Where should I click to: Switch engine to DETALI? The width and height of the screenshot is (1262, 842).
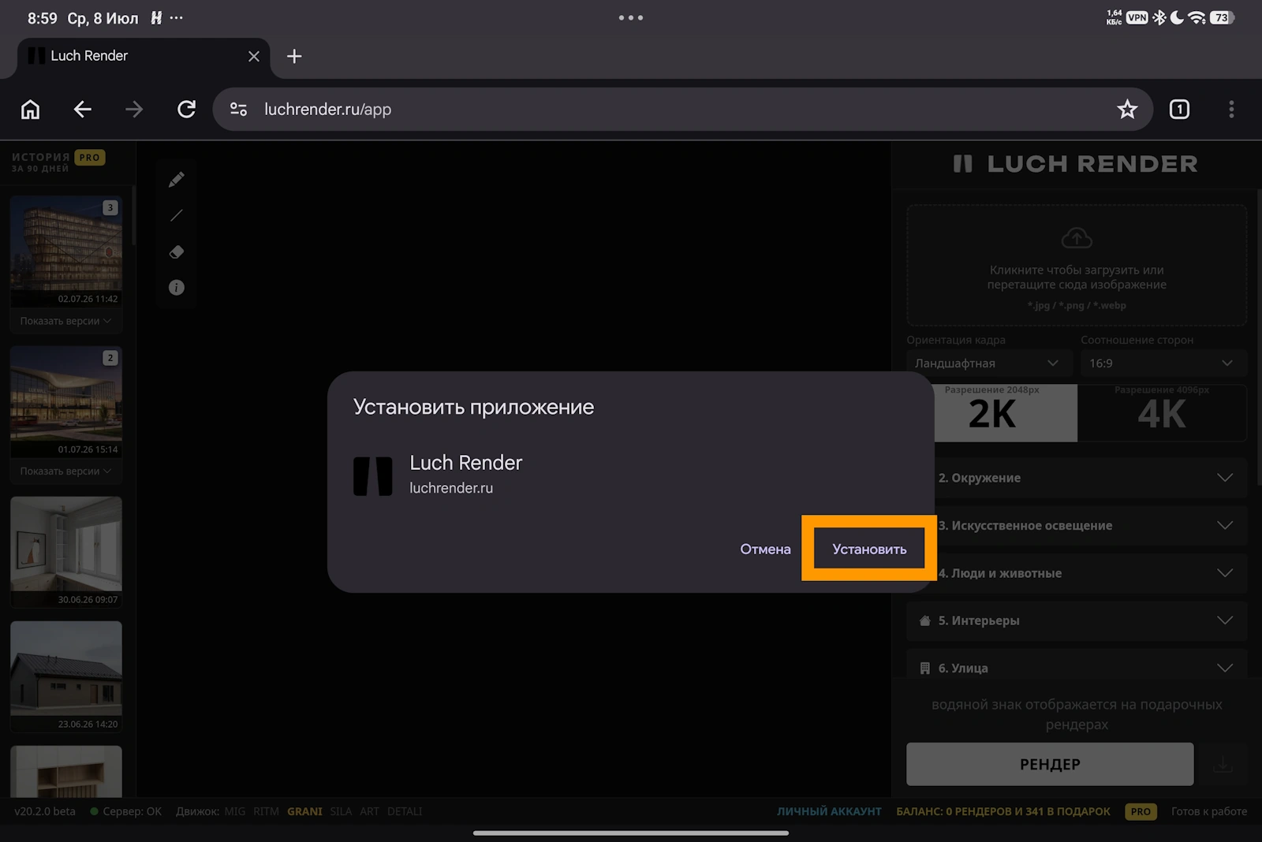click(405, 811)
